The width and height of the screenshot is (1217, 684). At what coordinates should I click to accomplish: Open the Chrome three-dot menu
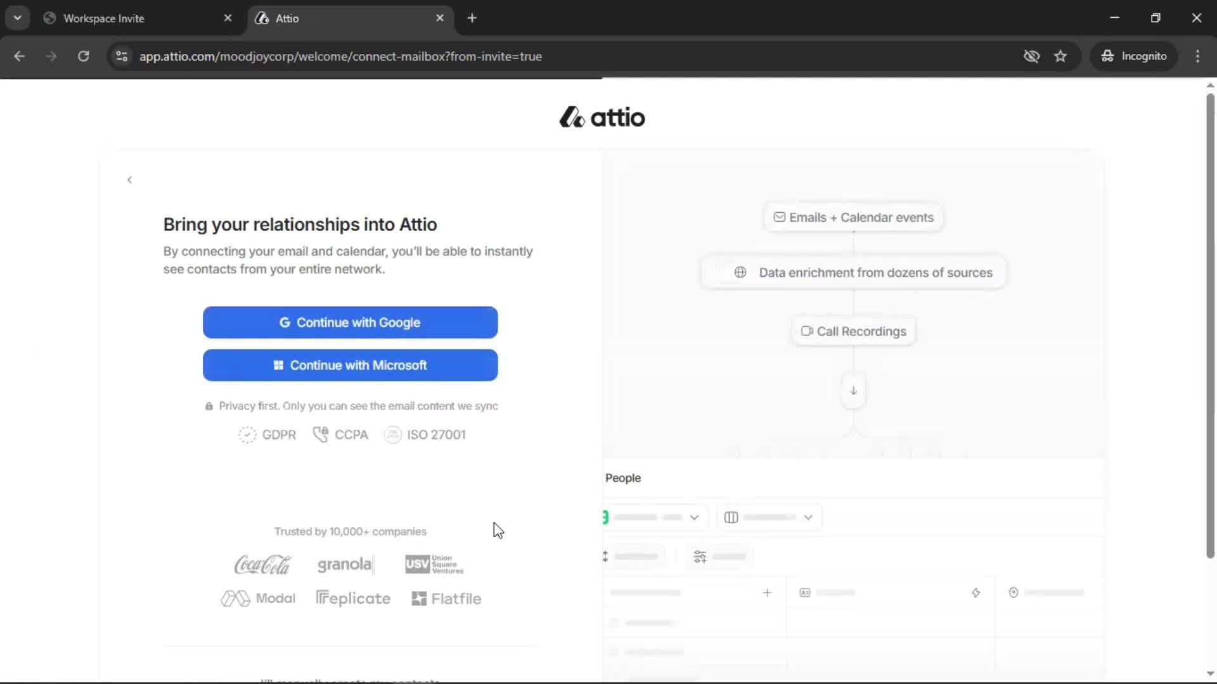tap(1197, 56)
